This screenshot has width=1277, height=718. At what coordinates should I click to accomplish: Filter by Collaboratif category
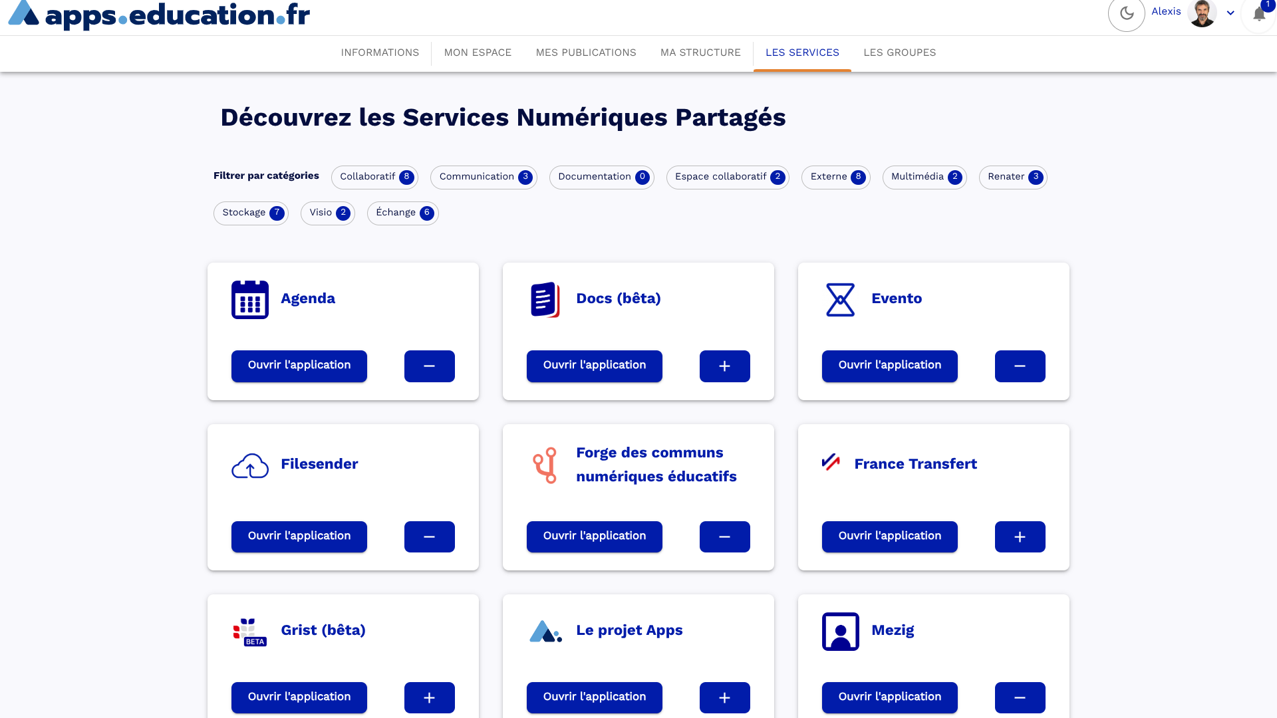point(374,177)
